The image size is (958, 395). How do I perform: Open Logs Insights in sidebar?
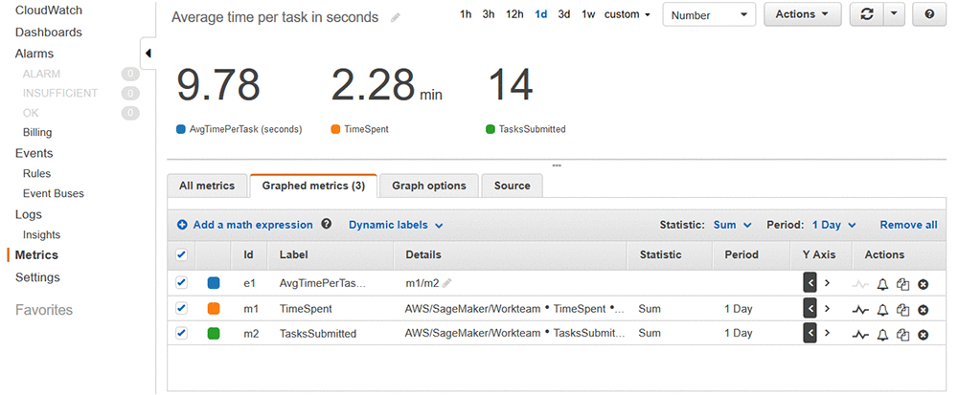click(x=41, y=234)
